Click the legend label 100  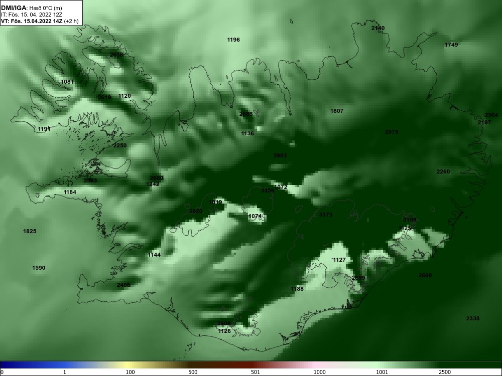[x=130, y=372]
